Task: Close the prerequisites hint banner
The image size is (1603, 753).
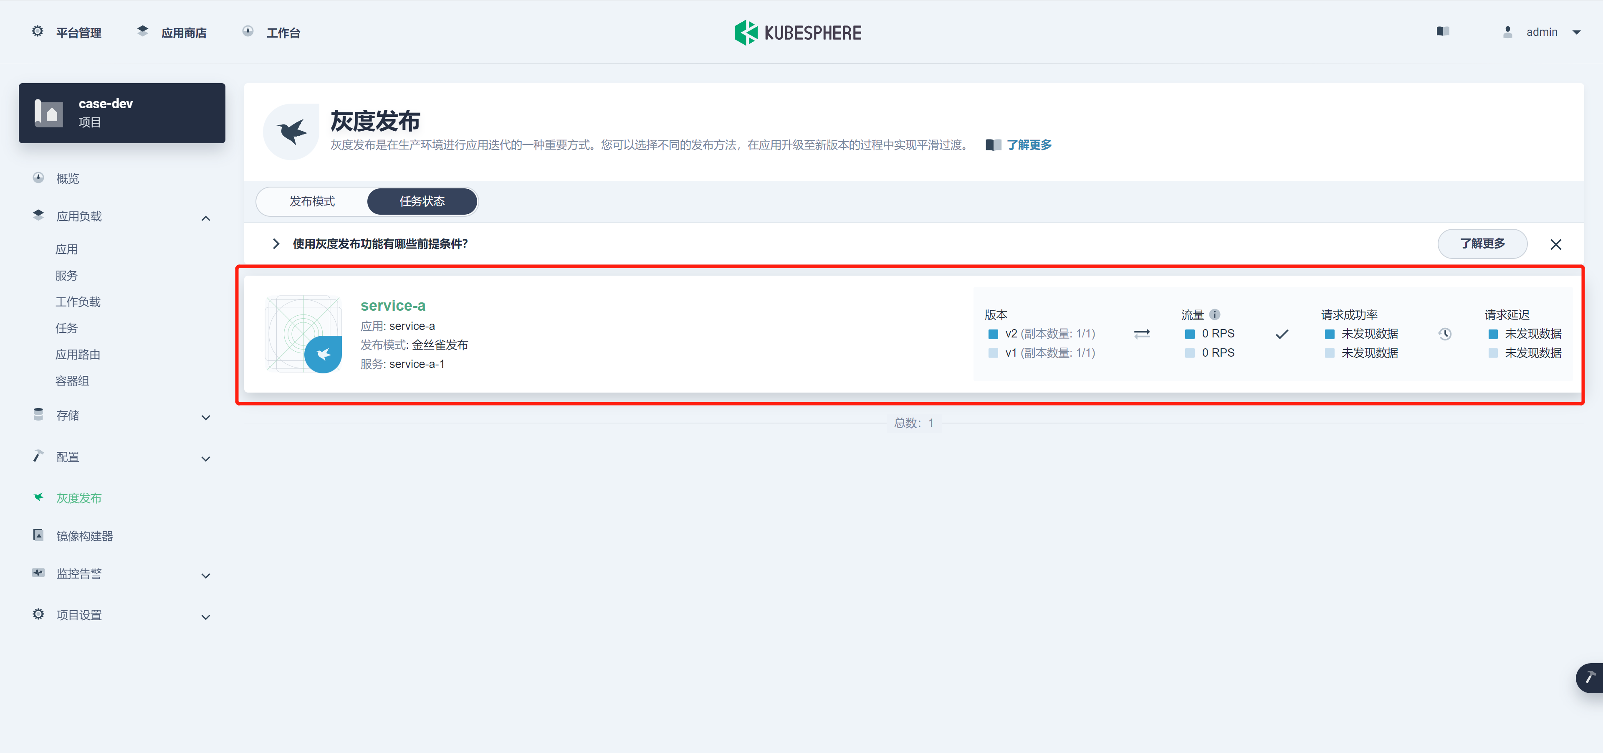Action: click(1556, 245)
